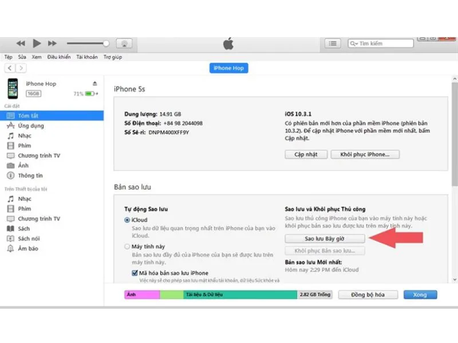Screen dimensions: 458x343
Task: Click the fast forward next track button
Action: pyautogui.click(x=52, y=43)
